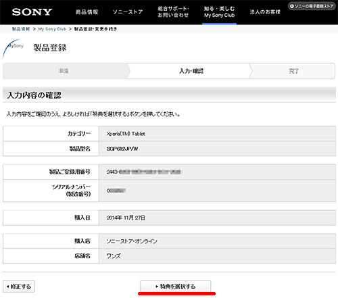The height and width of the screenshot is (298, 338).
Task: Open the 法人のお客様 menu
Action: (265, 12)
